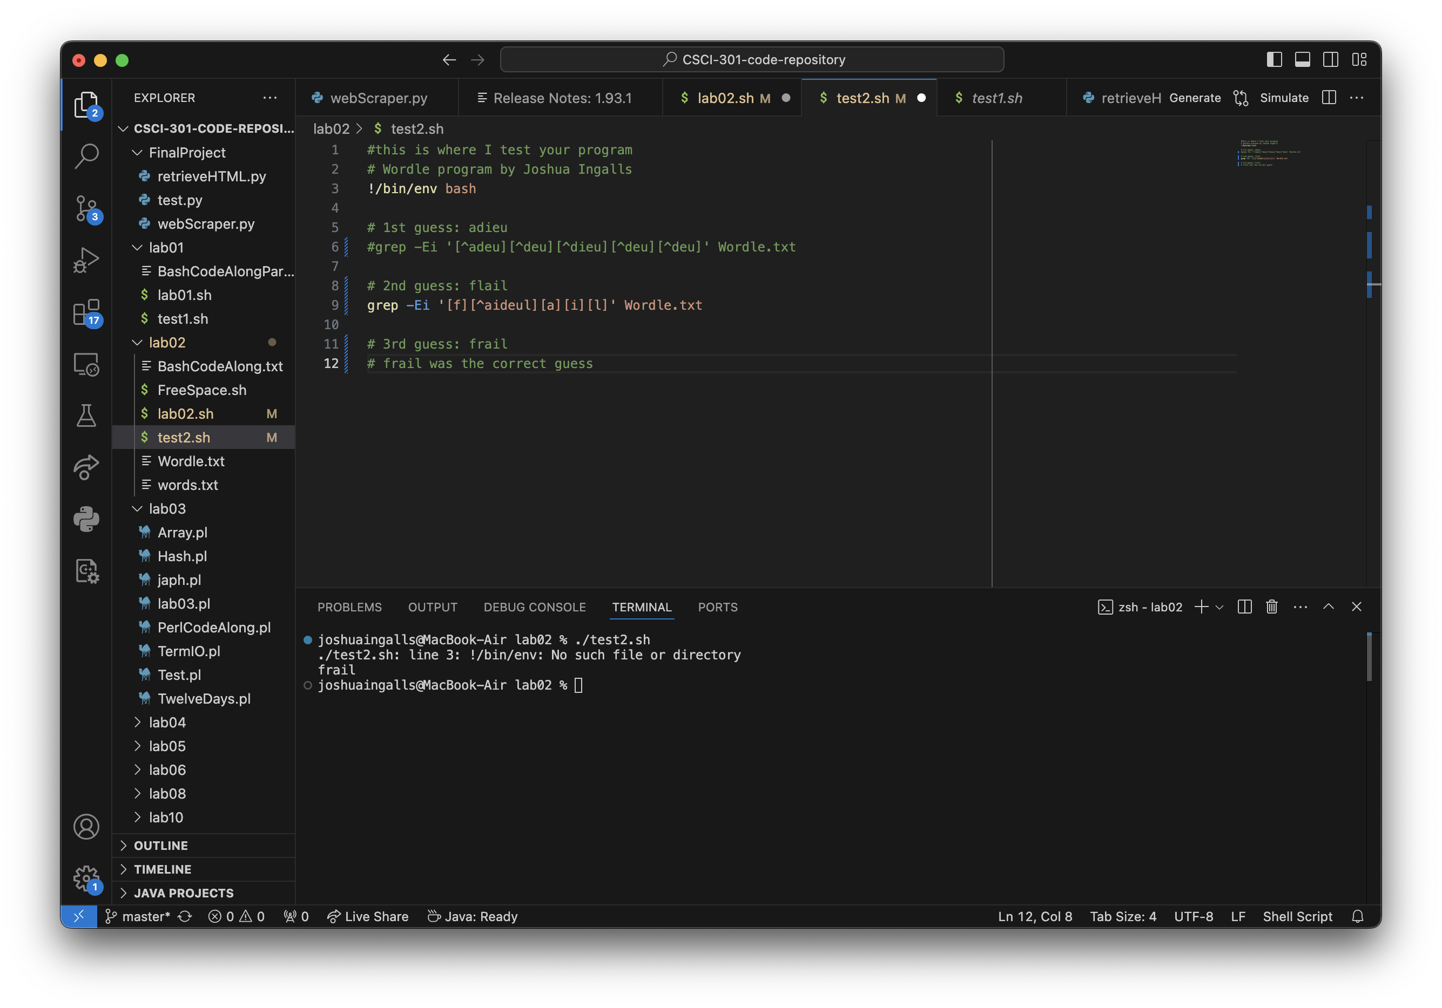Open remote window indicator in status bar
1442x1008 pixels.
[x=78, y=916]
